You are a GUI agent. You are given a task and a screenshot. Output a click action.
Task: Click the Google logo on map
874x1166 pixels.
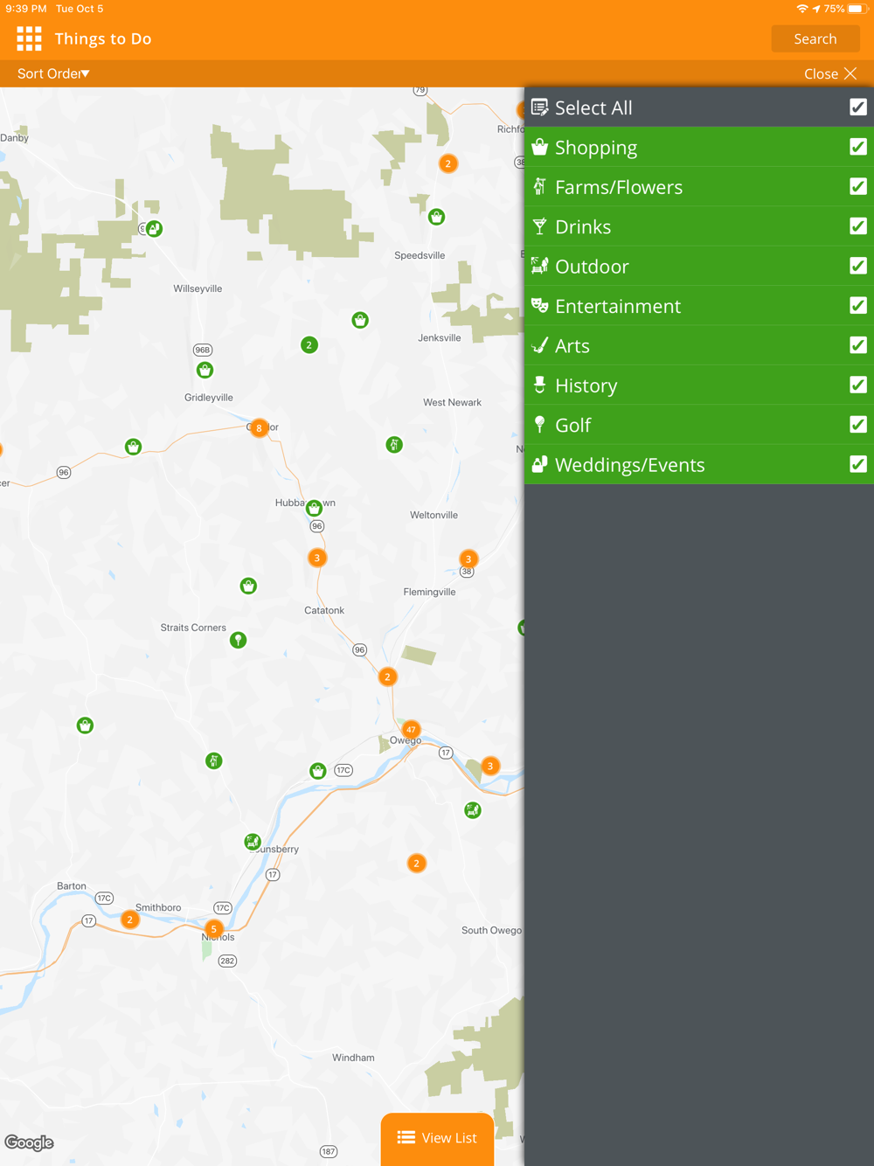pos(29,1142)
